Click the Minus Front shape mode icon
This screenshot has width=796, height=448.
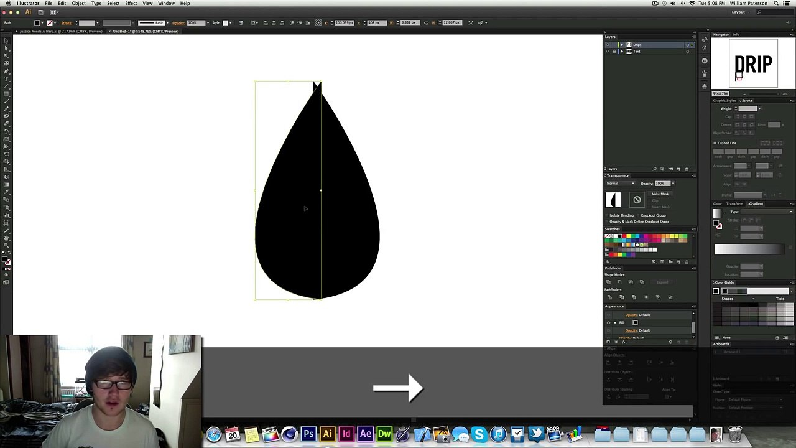click(x=619, y=282)
